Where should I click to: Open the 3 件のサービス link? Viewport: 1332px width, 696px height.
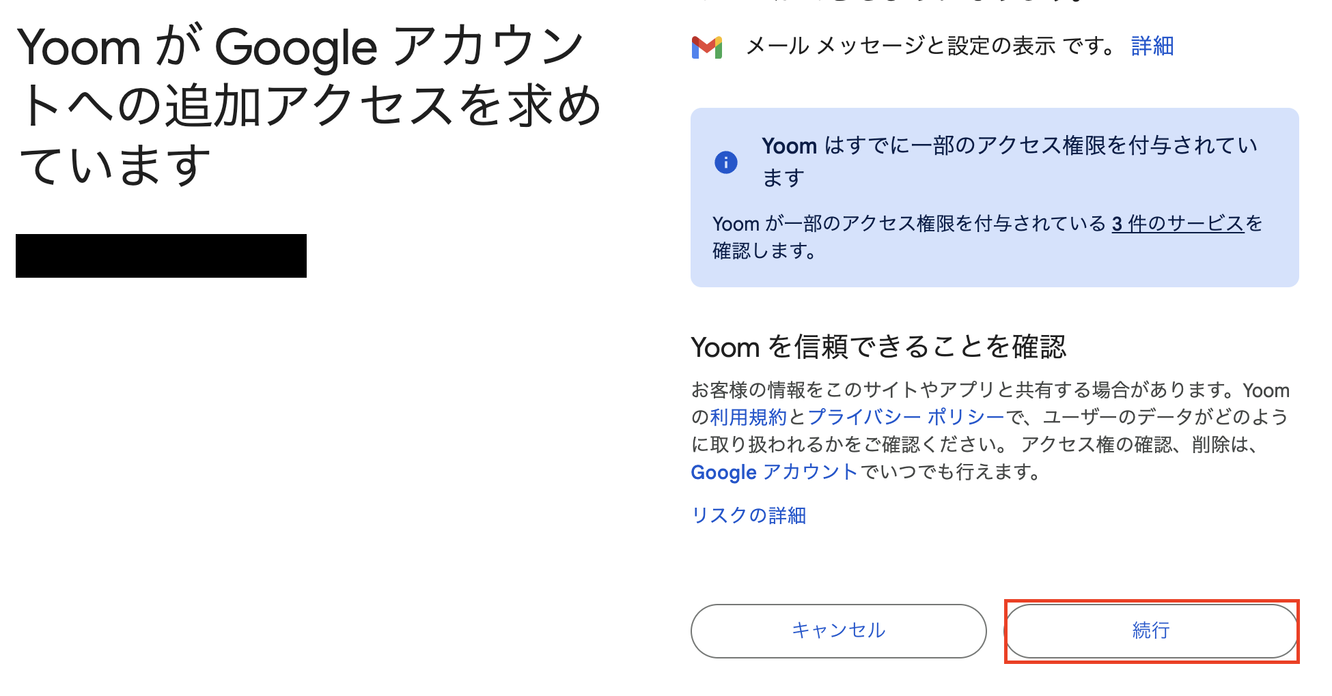tap(1177, 224)
